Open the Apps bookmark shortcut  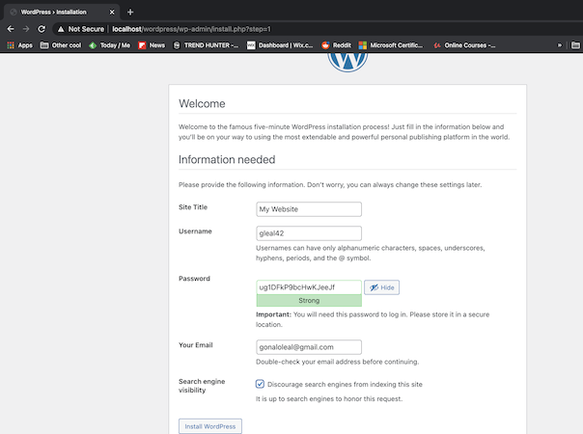coord(20,45)
